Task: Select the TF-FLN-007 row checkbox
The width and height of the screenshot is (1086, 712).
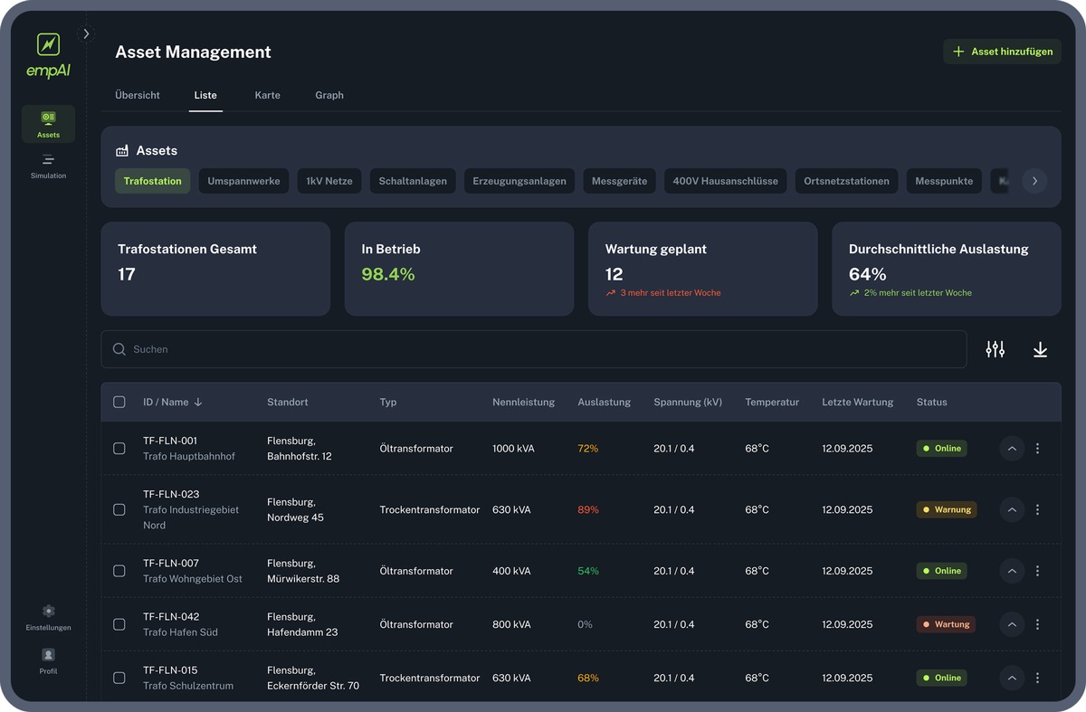Action: (119, 571)
